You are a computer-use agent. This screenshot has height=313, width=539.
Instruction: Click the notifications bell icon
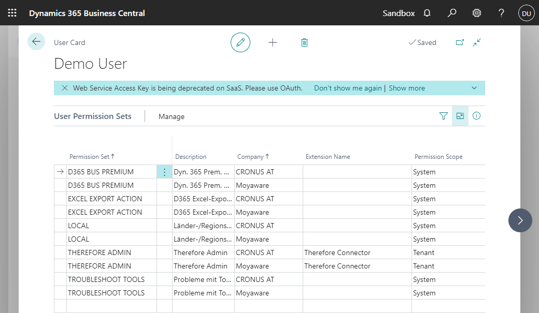427,13
